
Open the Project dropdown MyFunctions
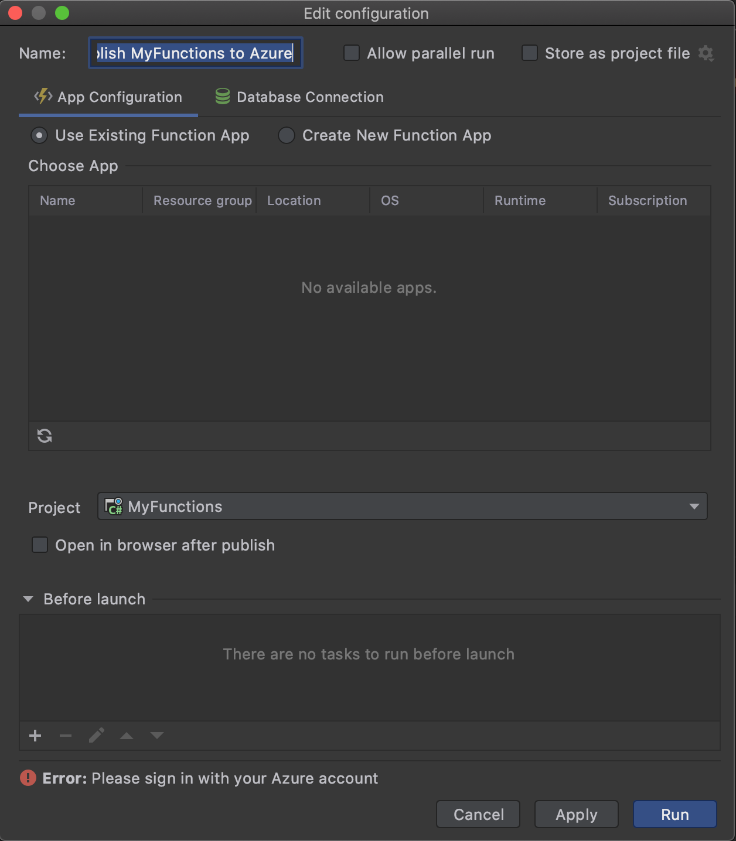tap(403, 506)
